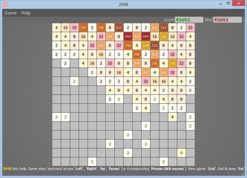Image resolution: width=247 pixels, height=178 pixels.
Task: Click the 256 tile between 32 and 4
Action: coord(128,45)
